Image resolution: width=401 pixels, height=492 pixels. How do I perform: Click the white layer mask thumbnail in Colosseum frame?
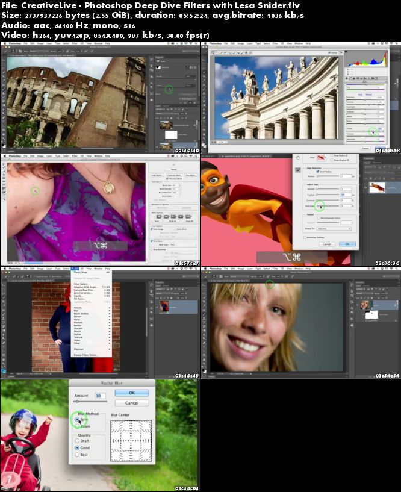[171, 135]
